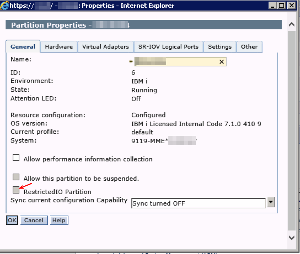Switch to the SR-IOV Logical Ports tab
Image resolution: width=300 pixels, height=254 pixels.
coord(168,46)
